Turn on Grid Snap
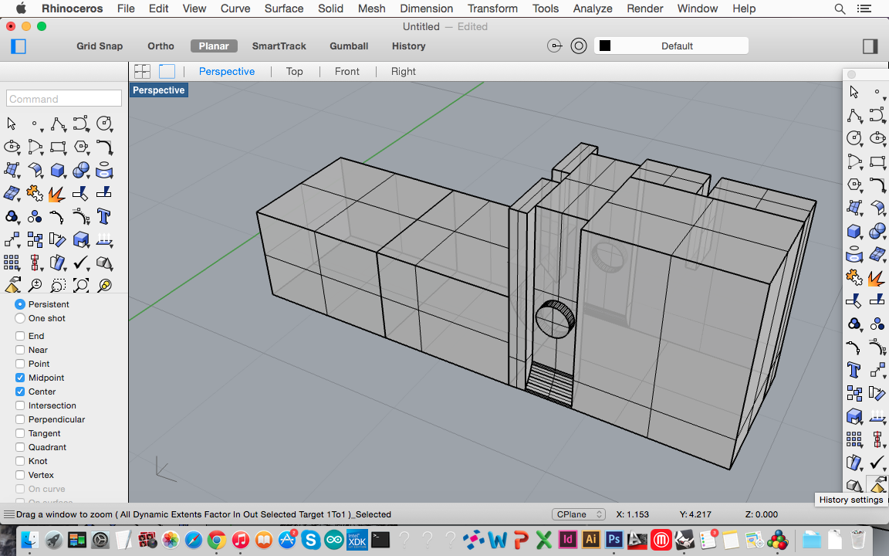The width and height of the screenshot is (889, 556). (100, 46)
